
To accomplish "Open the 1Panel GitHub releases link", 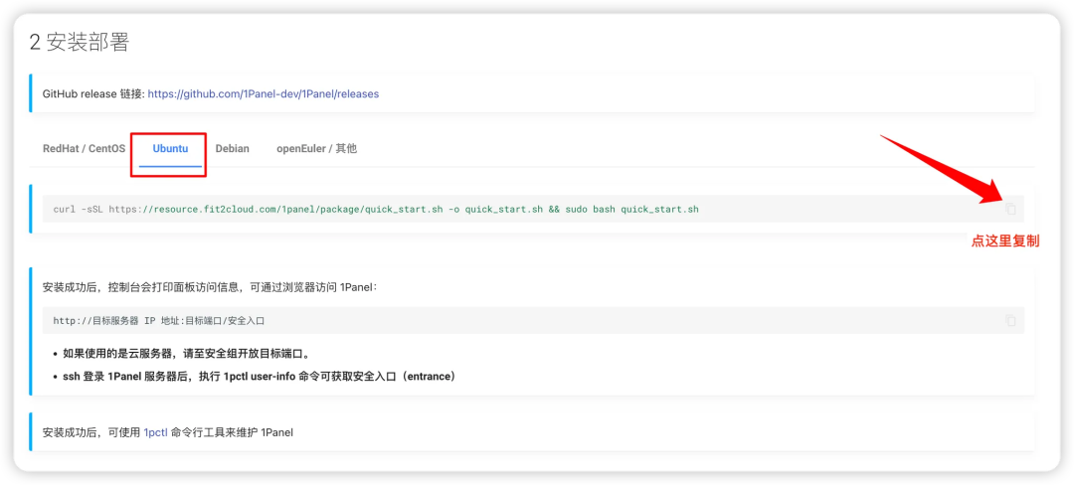I will (263, 93).
